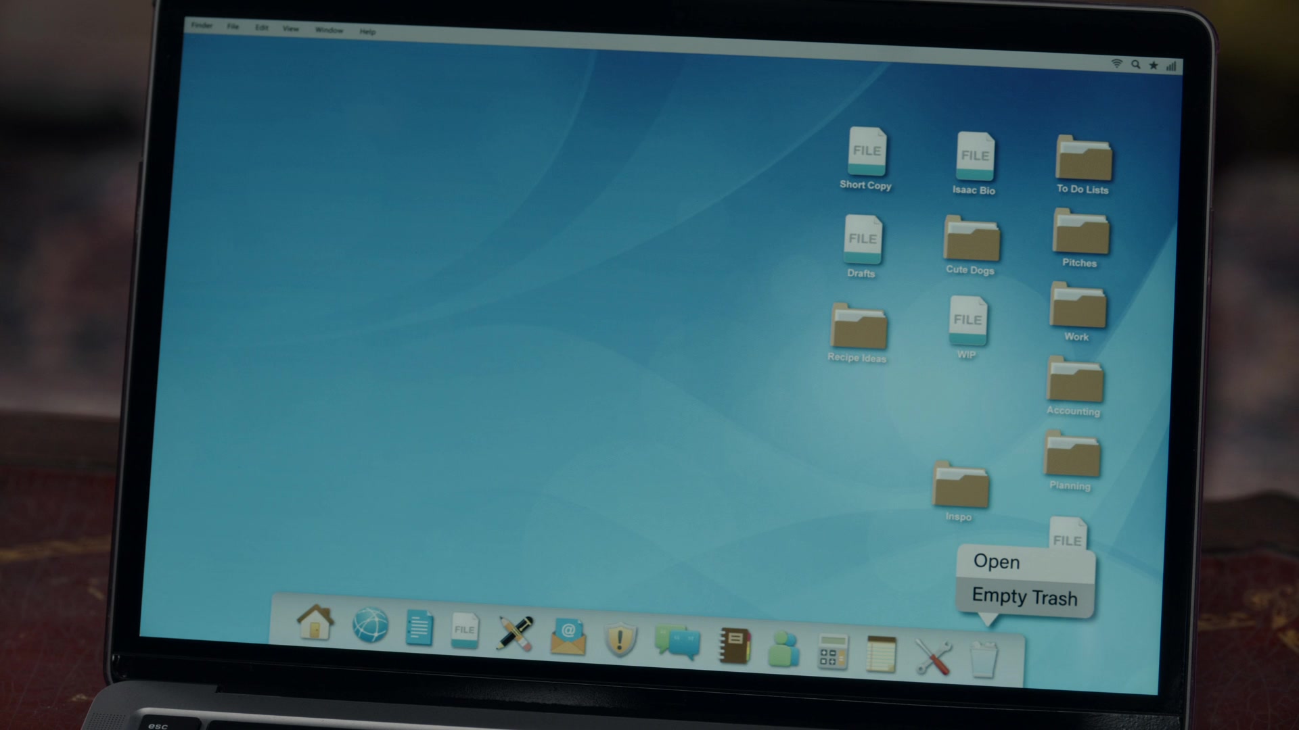Open the contacts people icon in dock

click(783, 649)
